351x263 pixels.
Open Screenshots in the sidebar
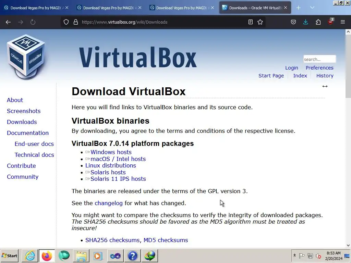(24, 111)
